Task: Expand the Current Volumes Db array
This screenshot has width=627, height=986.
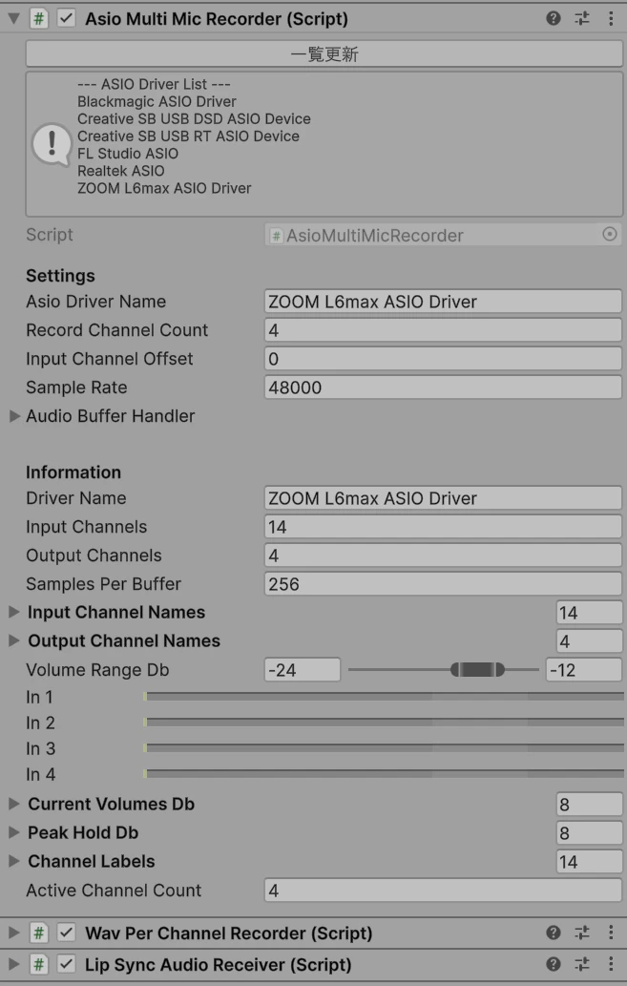Action: (14, 804)
